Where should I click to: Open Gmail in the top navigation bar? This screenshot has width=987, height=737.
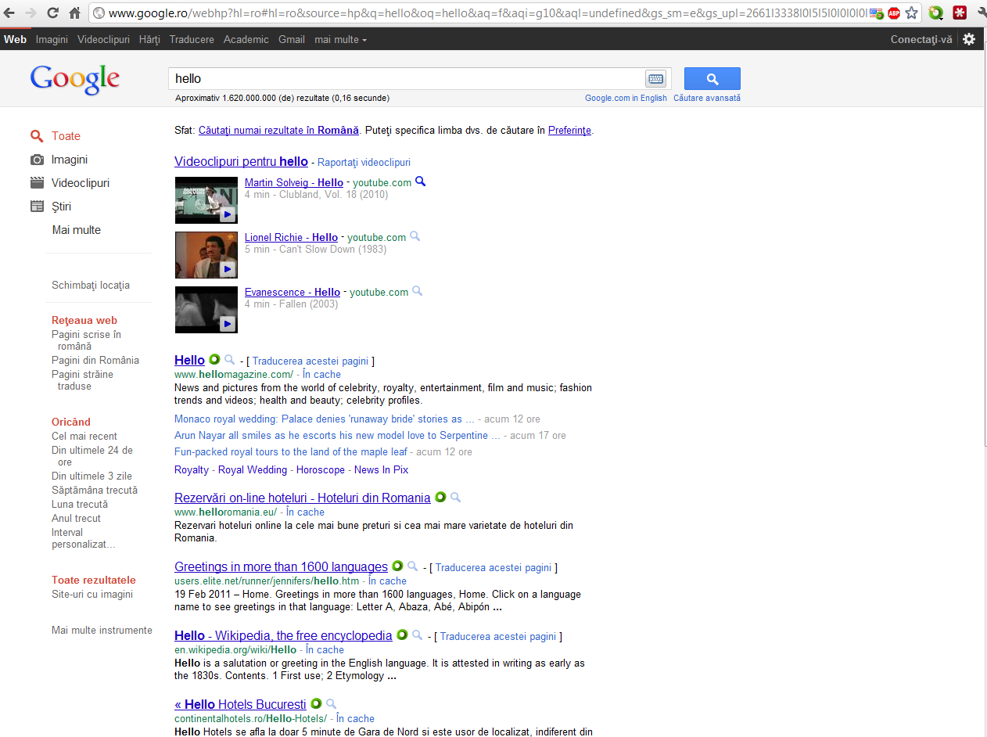pyautogui.click(x=292, y=39)
